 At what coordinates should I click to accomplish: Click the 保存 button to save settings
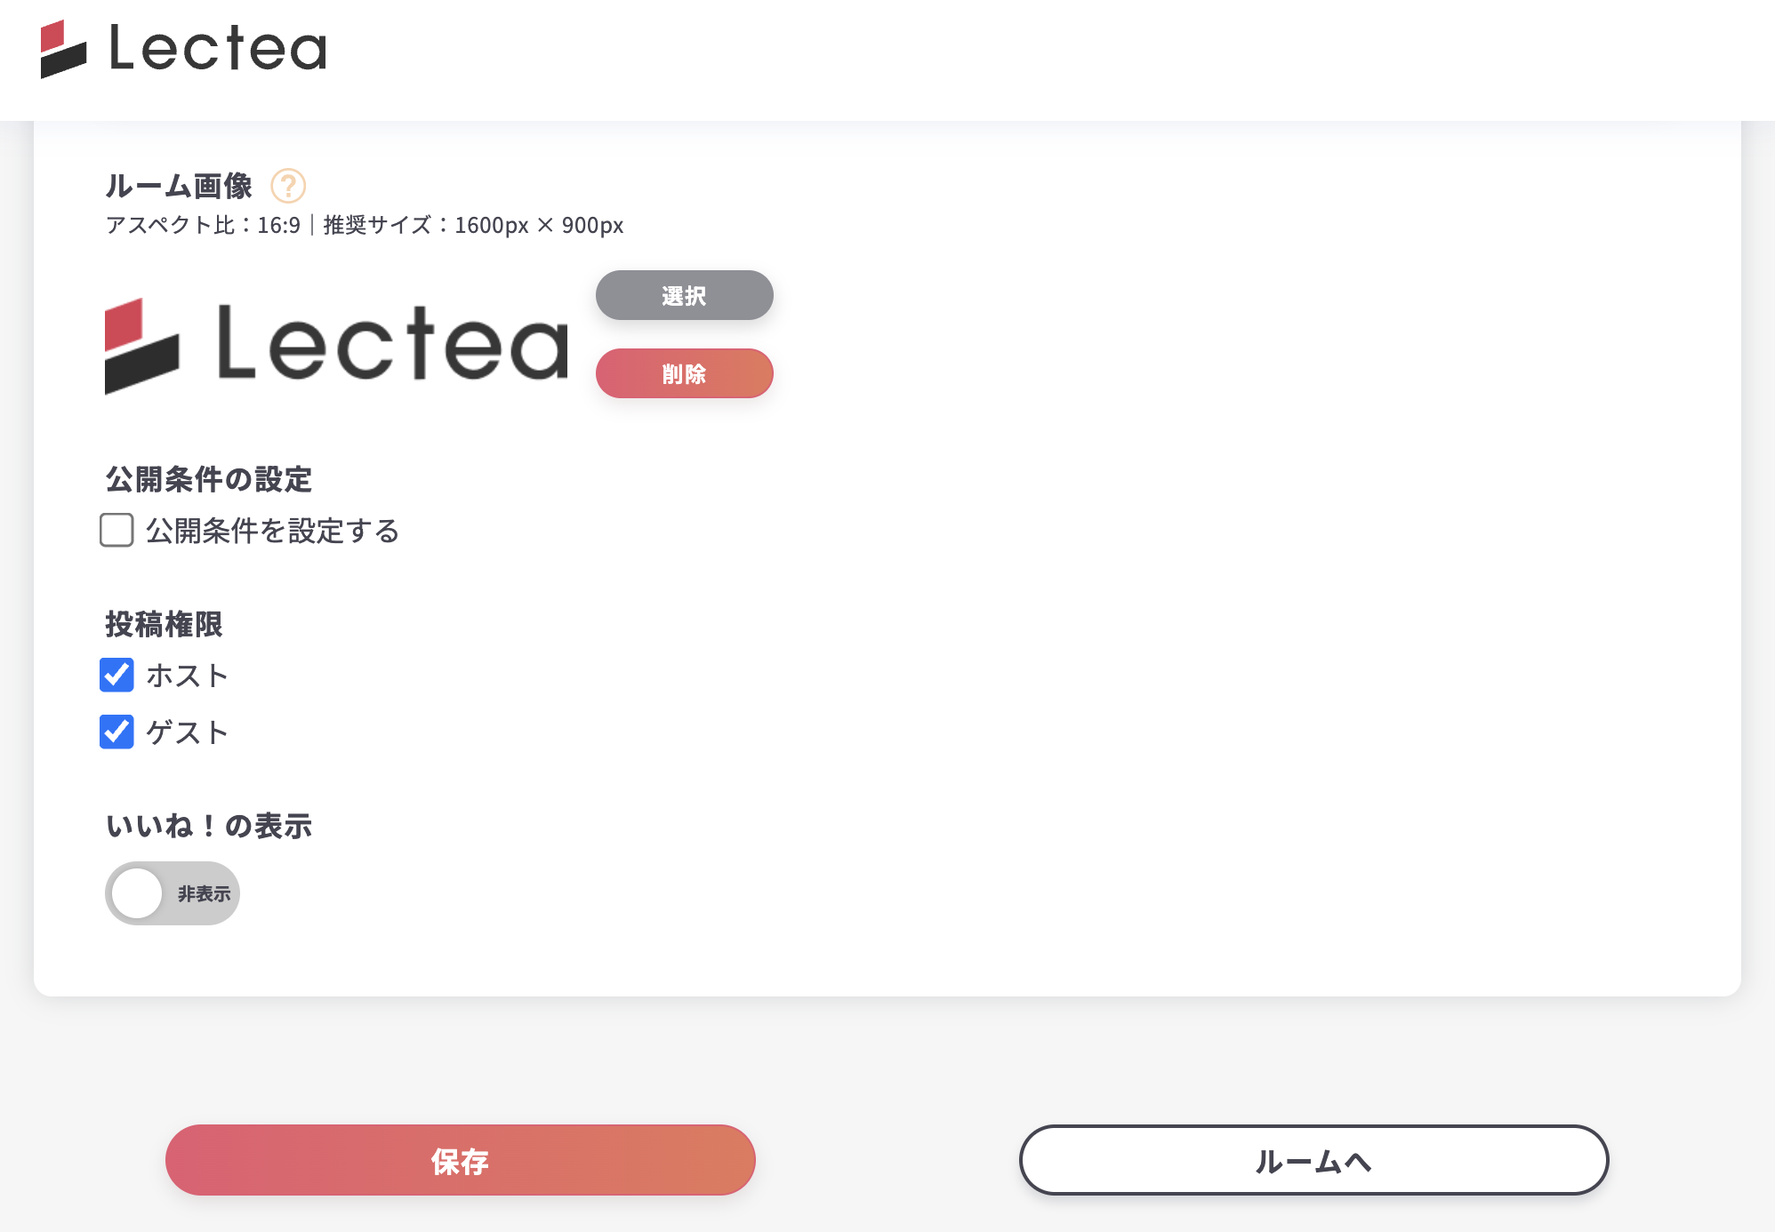(460, 1160)
